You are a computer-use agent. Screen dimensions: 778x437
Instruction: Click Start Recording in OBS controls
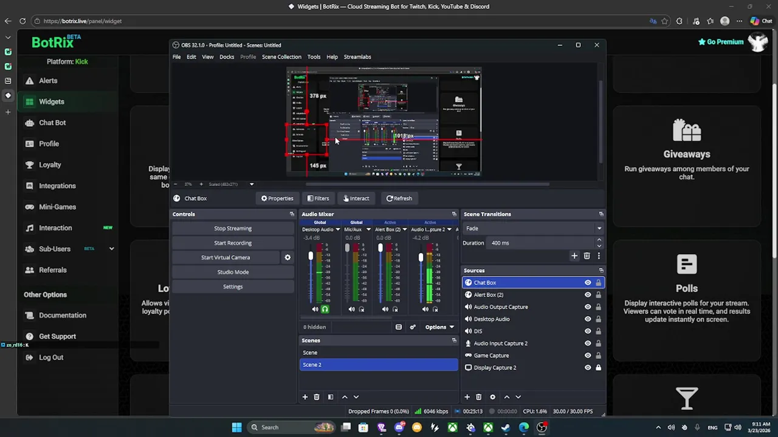(233, 243)
